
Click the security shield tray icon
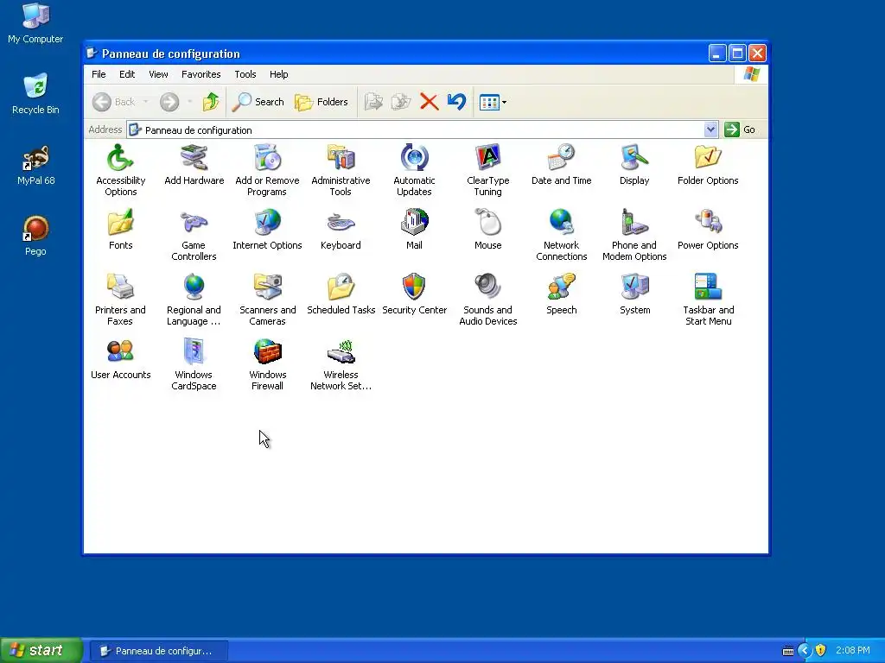[x=821, y=651]
